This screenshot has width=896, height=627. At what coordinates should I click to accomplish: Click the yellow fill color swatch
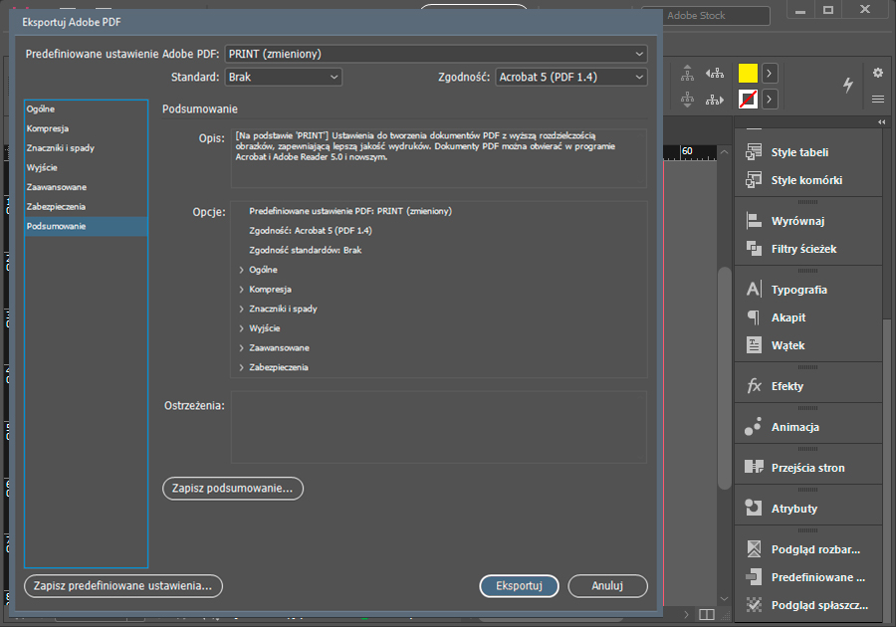point(748,73)
